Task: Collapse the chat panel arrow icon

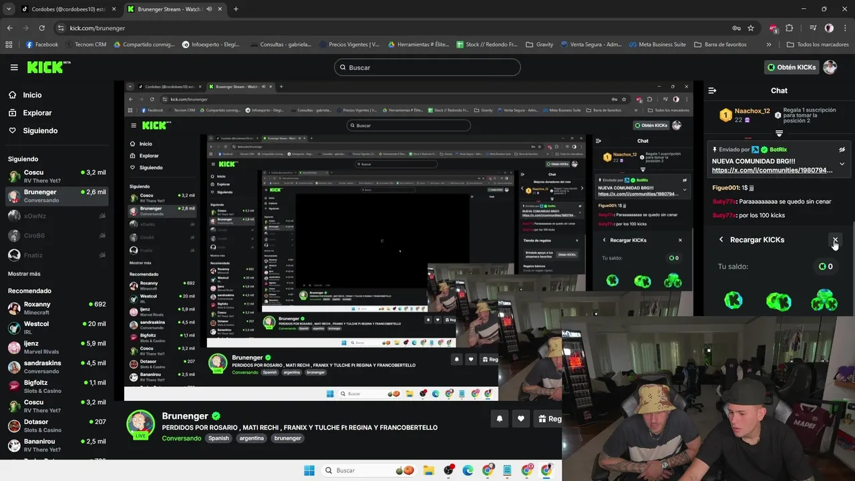Action: (x=712, y=90)
